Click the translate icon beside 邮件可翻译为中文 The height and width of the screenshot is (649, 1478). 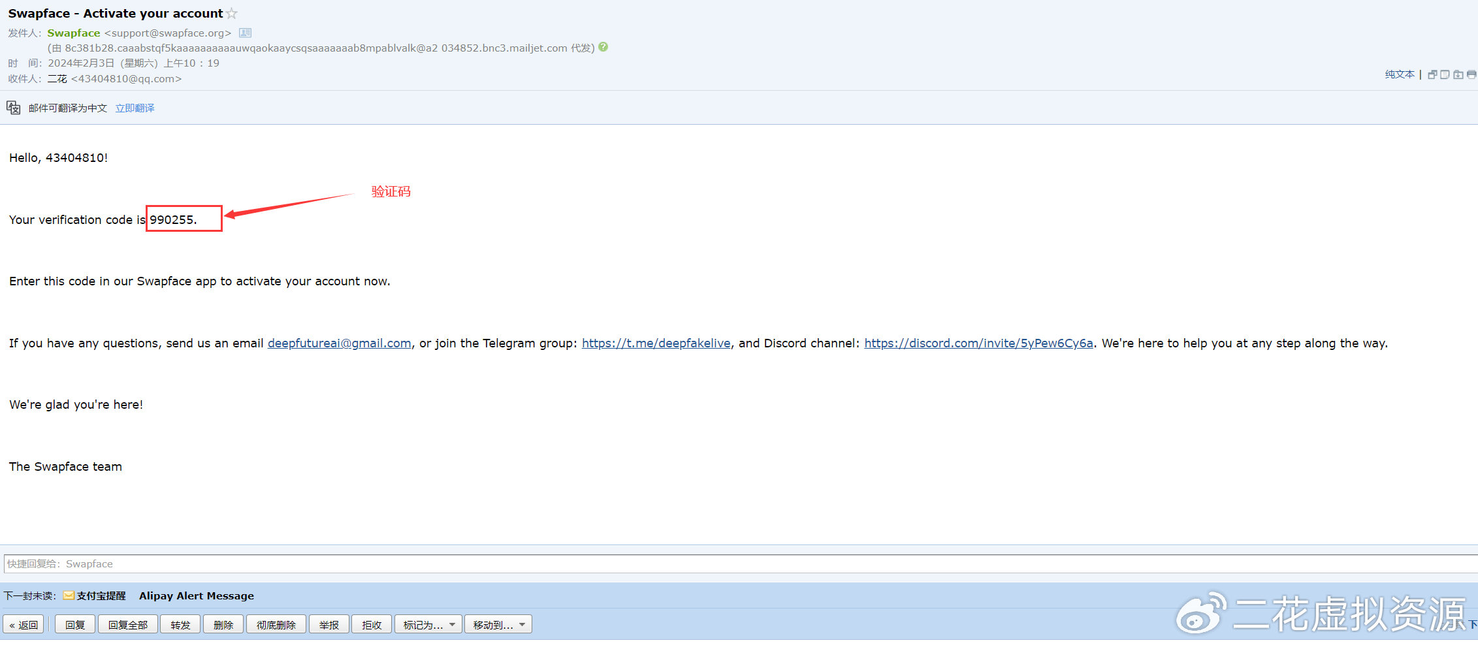point(14,108)
